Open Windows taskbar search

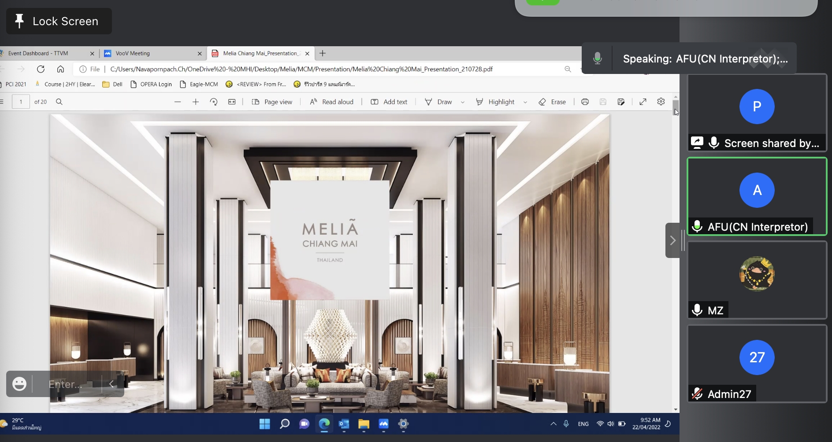285,424
